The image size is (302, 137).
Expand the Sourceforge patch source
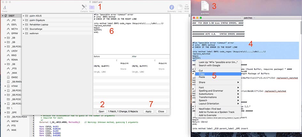click(24, 29)
